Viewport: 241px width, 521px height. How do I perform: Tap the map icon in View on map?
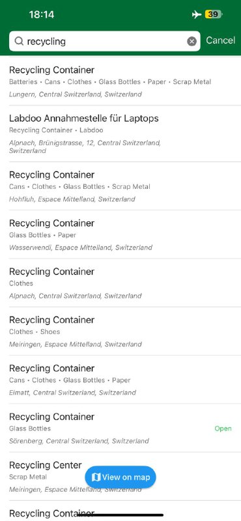(96, 477)
